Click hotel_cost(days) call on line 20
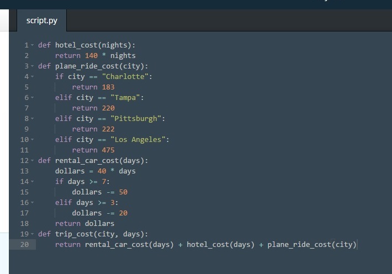 pyautogui.click(x=220, y=245)
